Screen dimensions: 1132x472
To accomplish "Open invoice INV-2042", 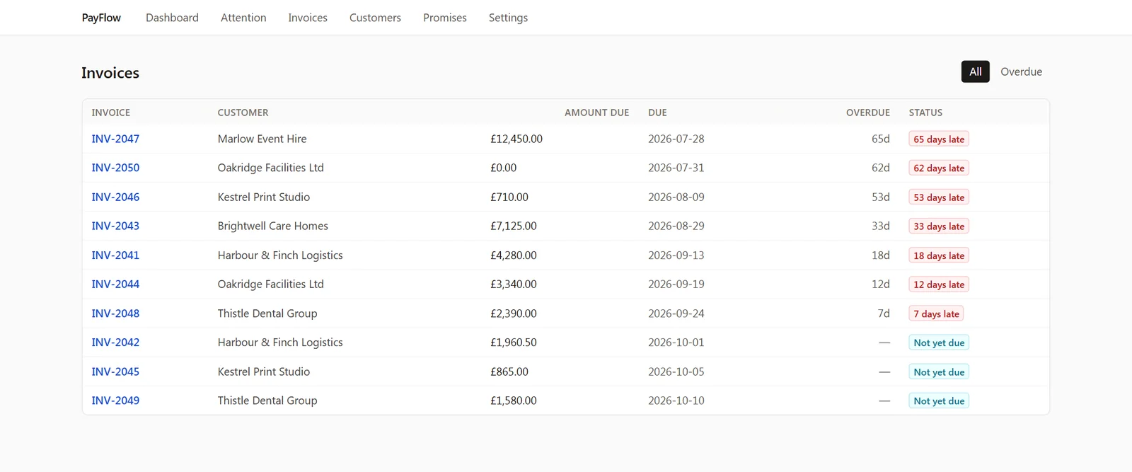I will point(115,342).
